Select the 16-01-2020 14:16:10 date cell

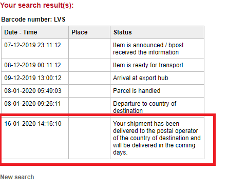point(35,138)
